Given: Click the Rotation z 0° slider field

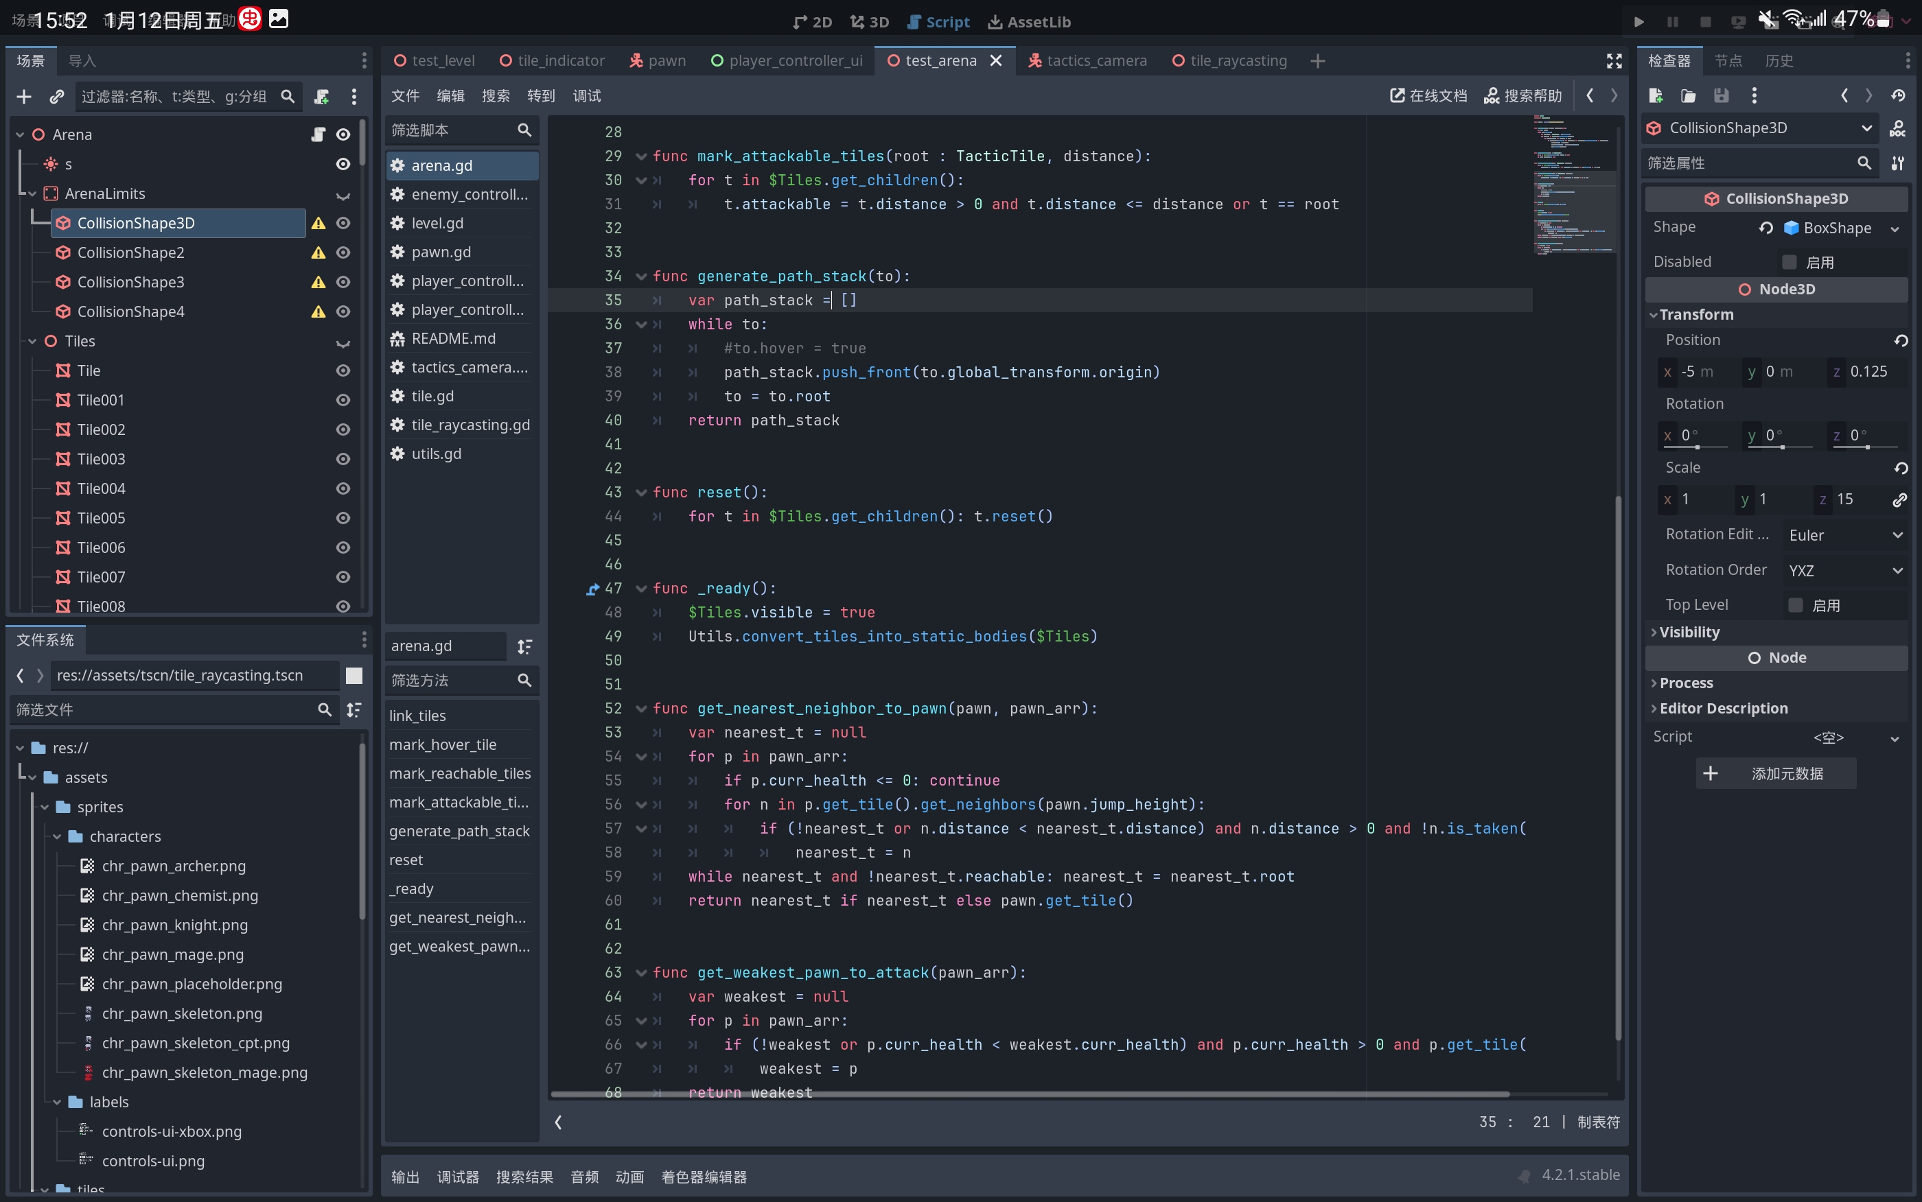Looking at the screenshot, I should 1865,436.
